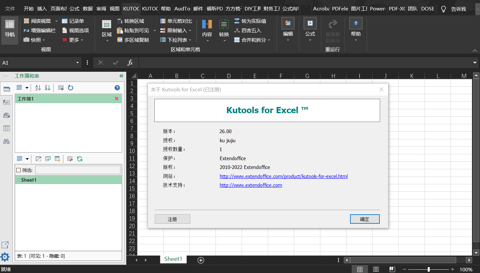
Task: Expand 合并和拆分 dropdown
Action: pos(269,40)
